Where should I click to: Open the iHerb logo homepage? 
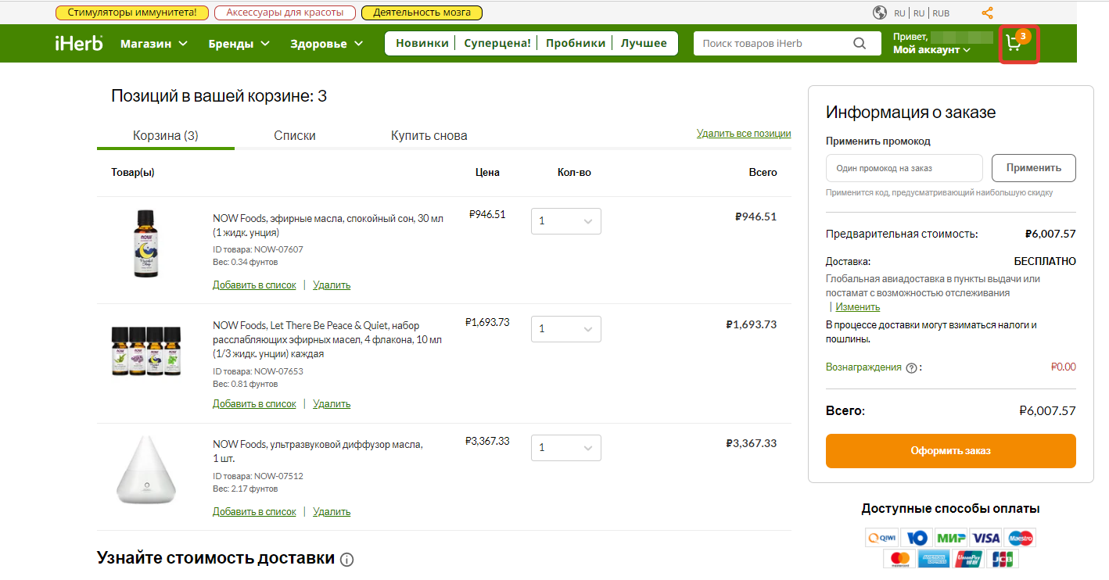[x=78, y=43]
